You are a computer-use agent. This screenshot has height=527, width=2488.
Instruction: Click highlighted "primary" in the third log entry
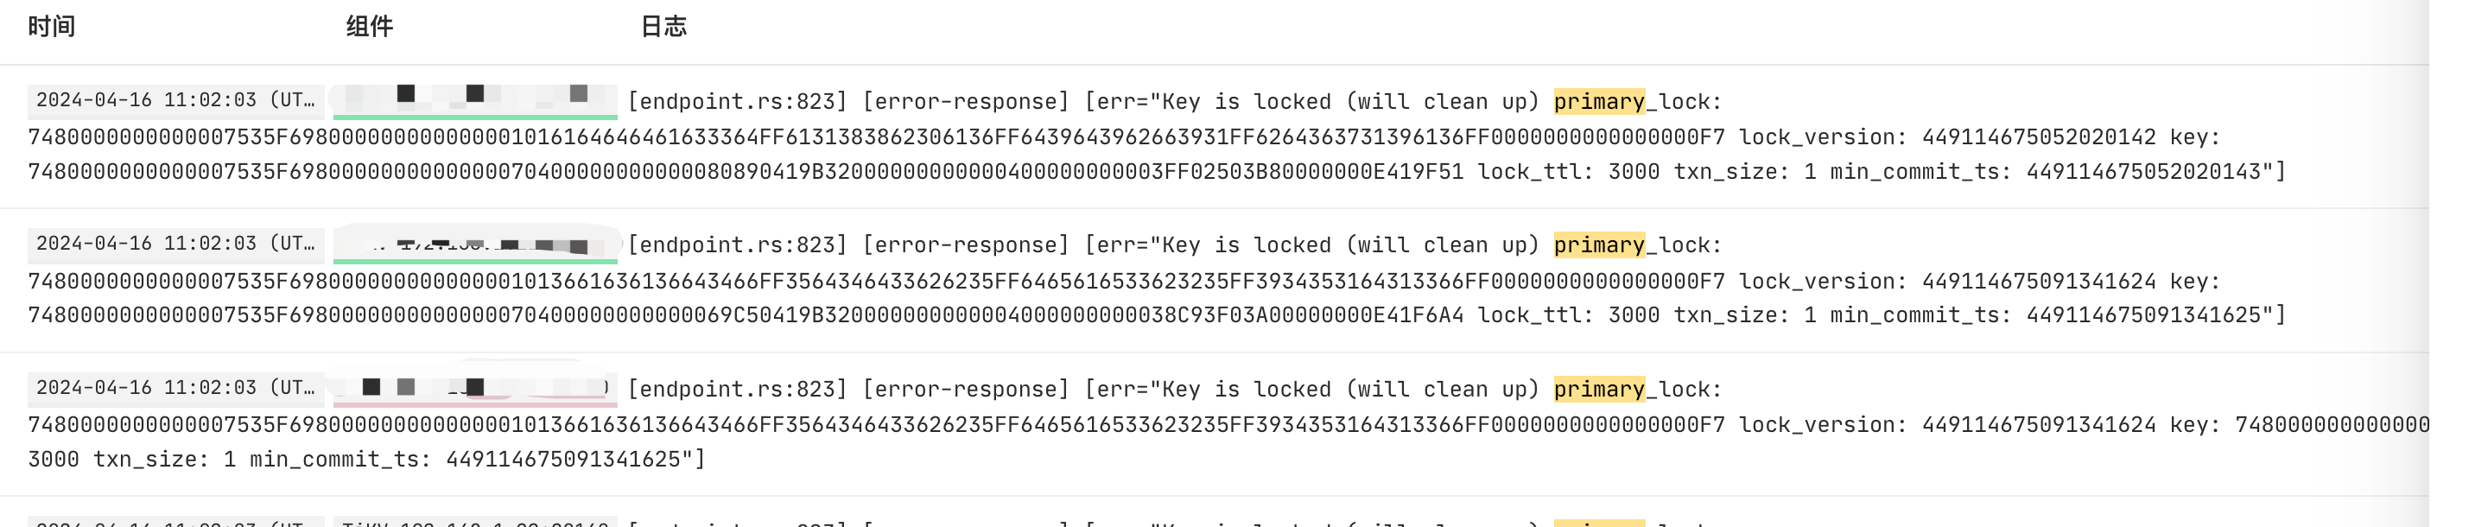pyautogui.click(x=1598, y=389)
